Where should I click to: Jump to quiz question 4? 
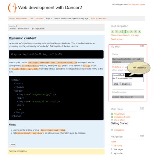(x=128, y=32)
